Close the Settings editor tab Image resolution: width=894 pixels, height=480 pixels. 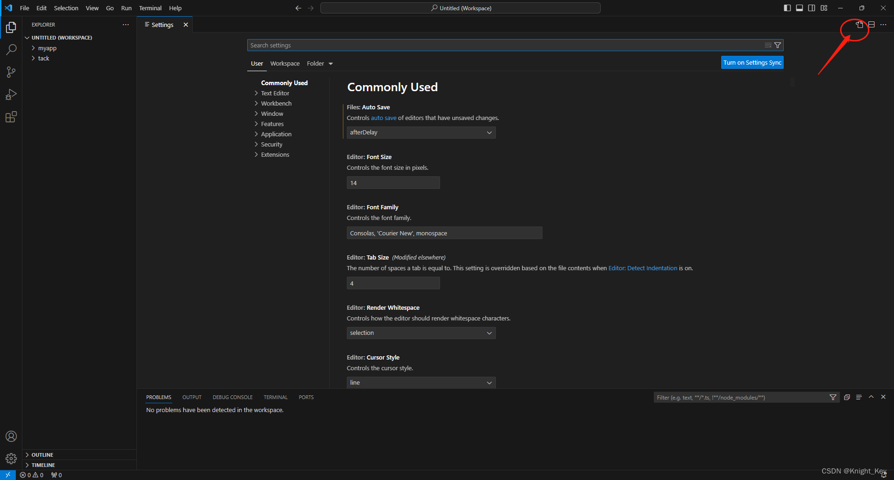tap(186, 25)
